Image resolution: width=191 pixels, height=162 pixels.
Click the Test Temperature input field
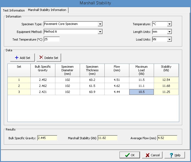[x=51, y=39]
